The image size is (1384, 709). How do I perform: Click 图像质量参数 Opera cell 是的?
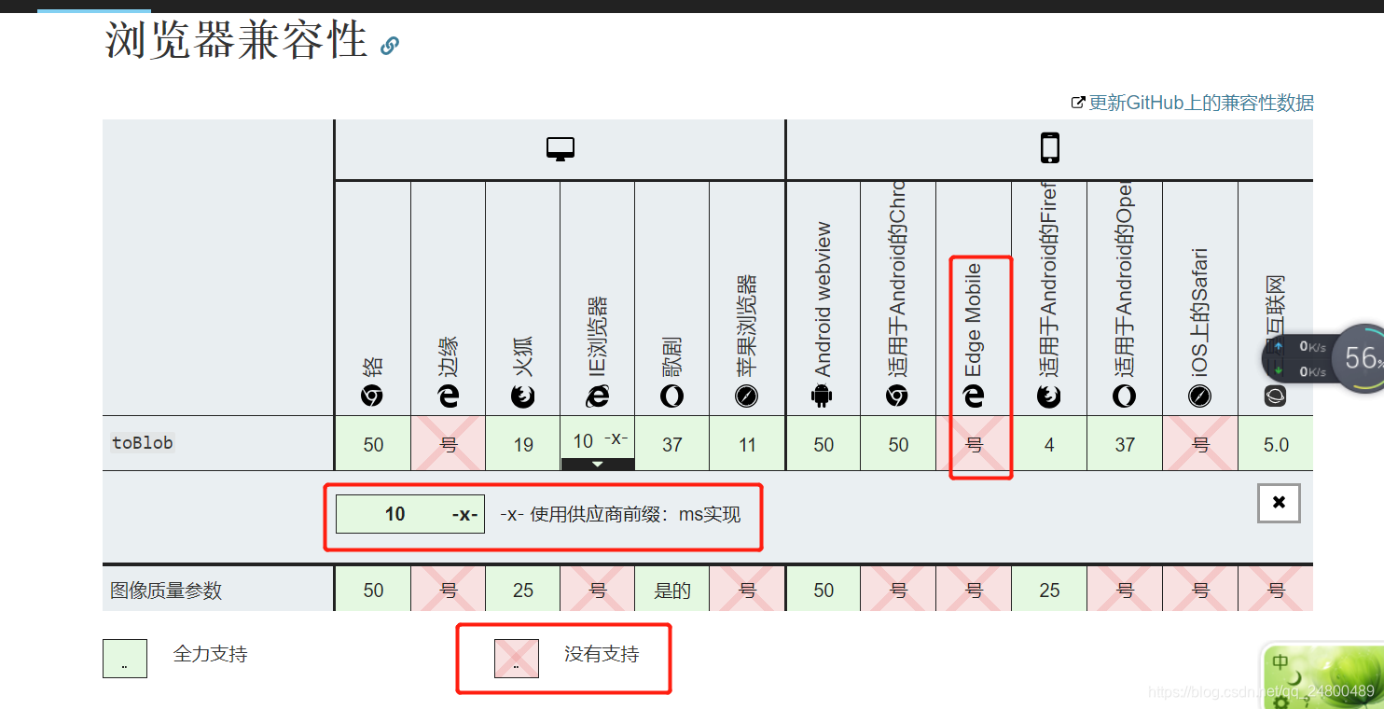pos(672,590)
